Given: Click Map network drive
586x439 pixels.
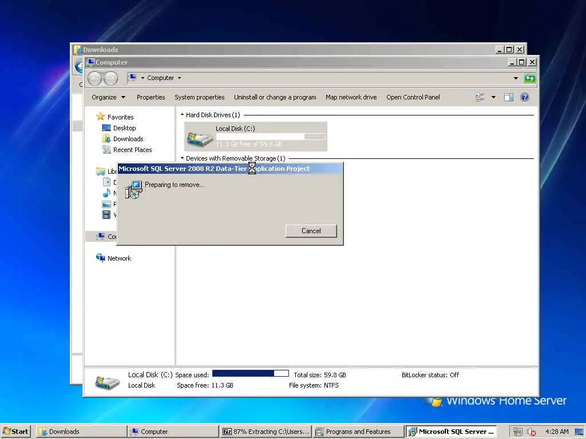Looking at the screenshot, I should (x=351, y=97).
